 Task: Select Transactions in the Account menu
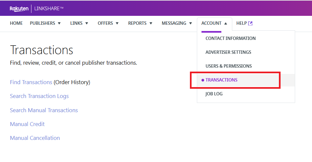pyautogui.click(x=221, y=80)
